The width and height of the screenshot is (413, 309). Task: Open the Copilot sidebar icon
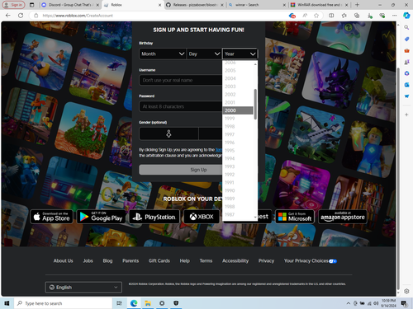click(x=406, y=16)
